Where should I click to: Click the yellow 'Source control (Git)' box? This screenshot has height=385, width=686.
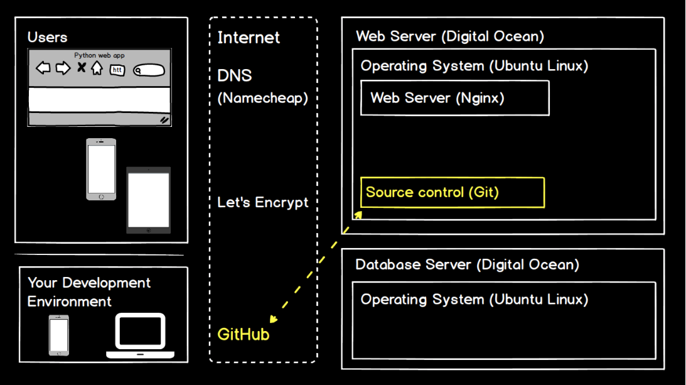(x=453, y=192)
